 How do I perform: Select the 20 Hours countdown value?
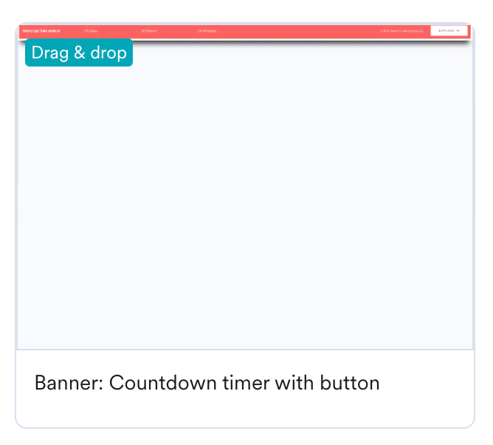148,31
